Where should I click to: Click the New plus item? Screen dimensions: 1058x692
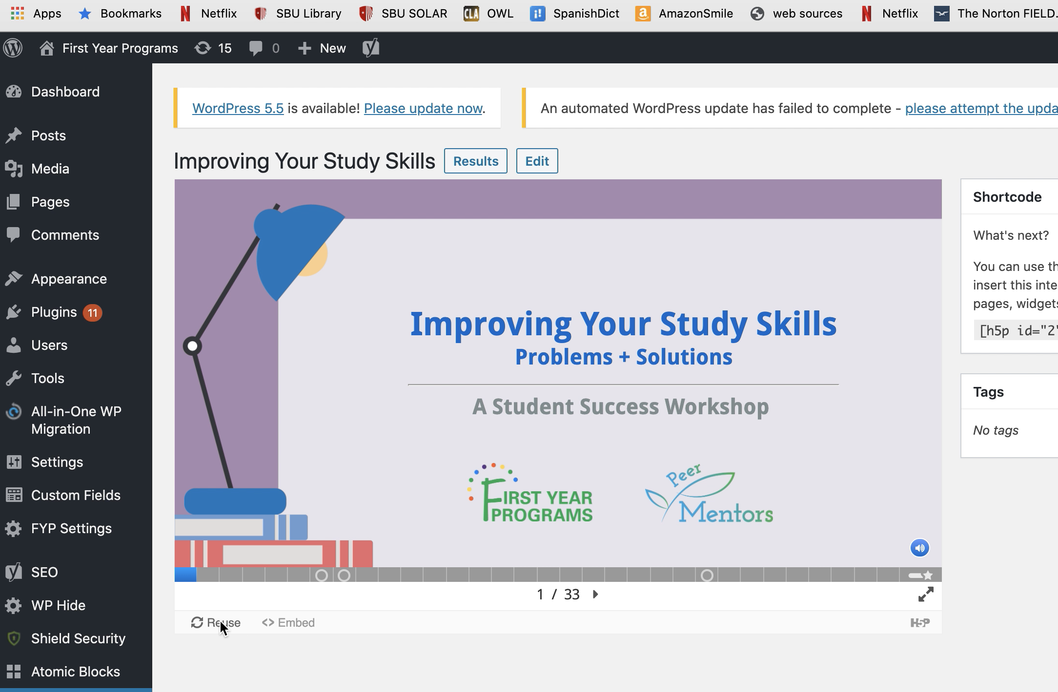click(x=322, y=48)
